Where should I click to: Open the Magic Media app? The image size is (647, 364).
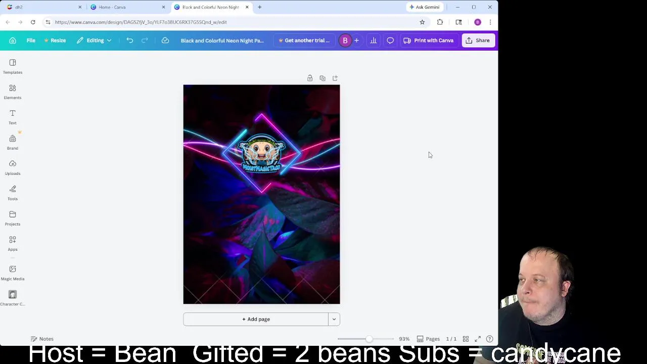coord(13,273)
